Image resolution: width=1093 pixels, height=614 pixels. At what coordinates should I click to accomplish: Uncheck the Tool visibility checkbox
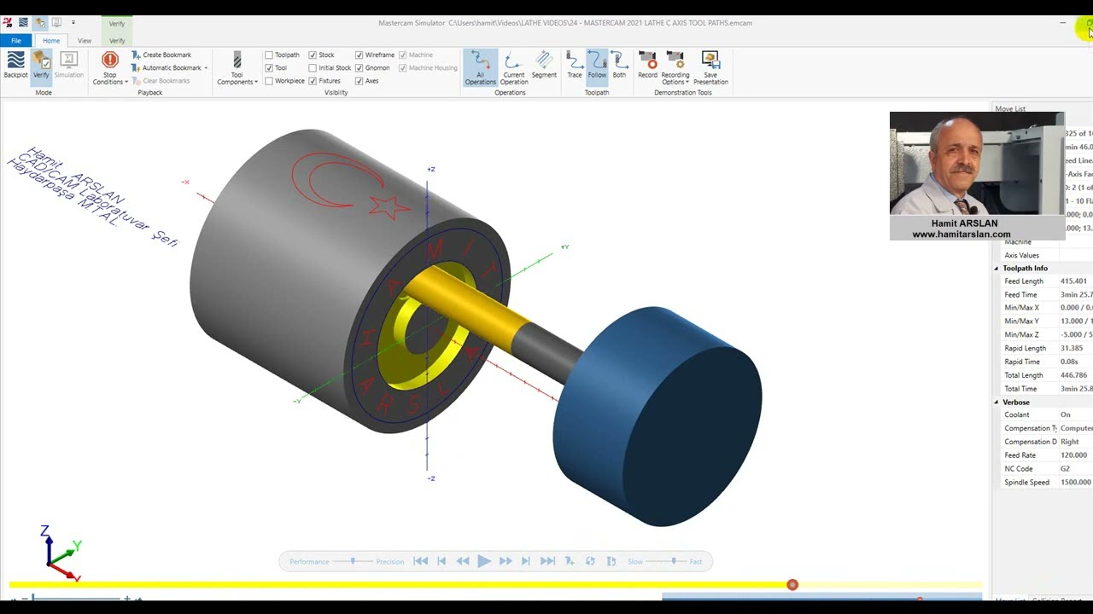pyautogui.click(x=269, y=67)
